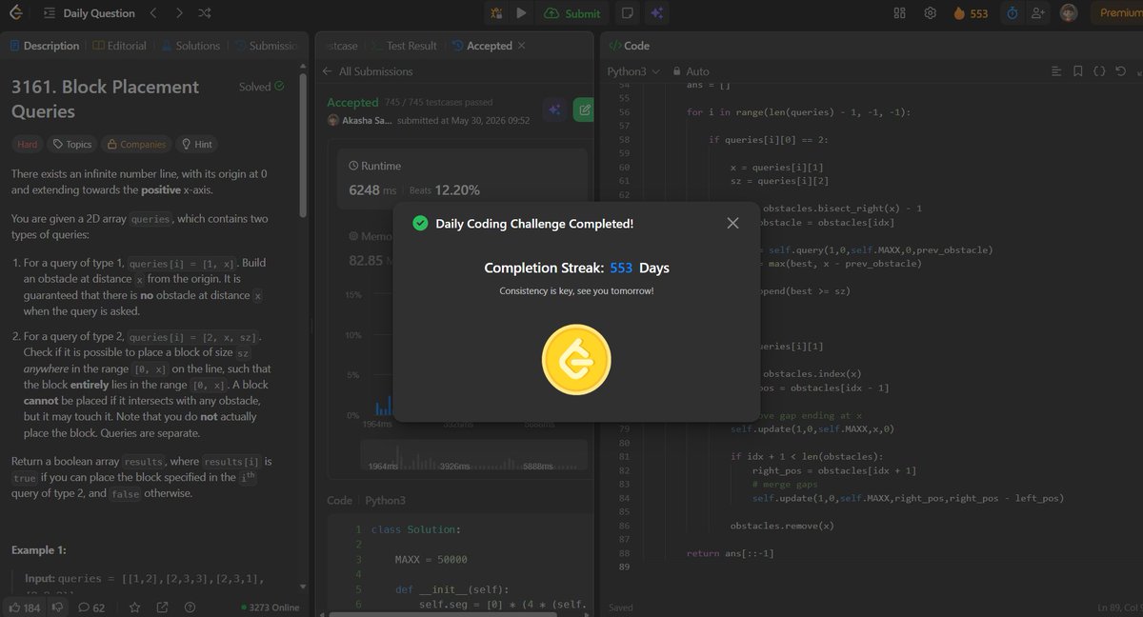Switch to the Editorial tab

(120, 46)
